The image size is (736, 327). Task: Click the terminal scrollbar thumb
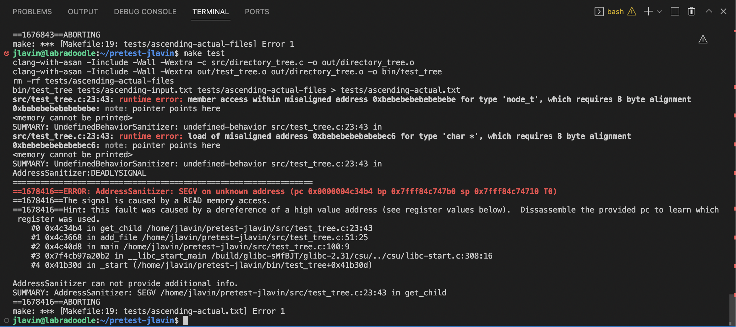(x=732, y=309)
